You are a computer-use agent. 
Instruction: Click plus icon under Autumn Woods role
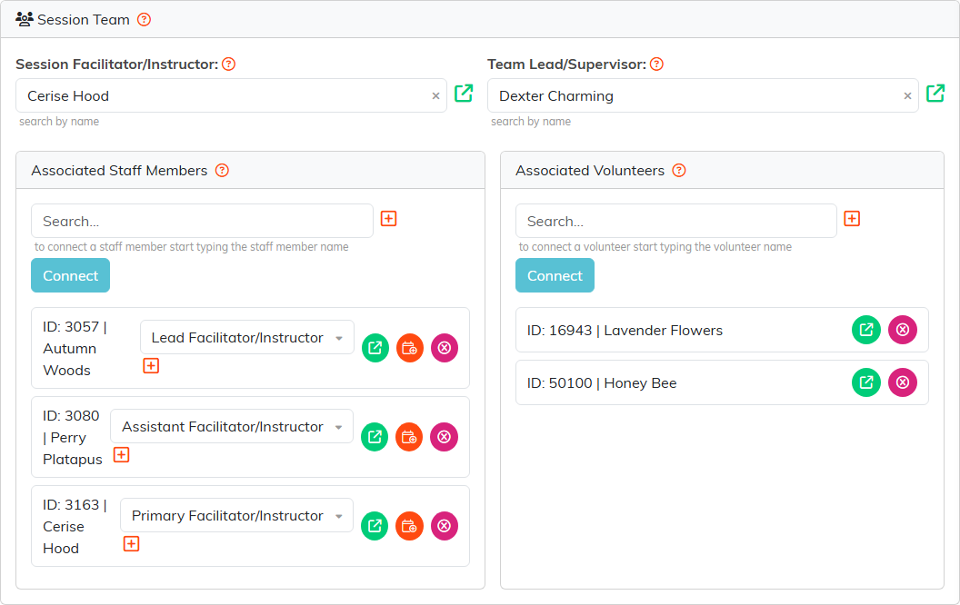(x=151, y=366)
